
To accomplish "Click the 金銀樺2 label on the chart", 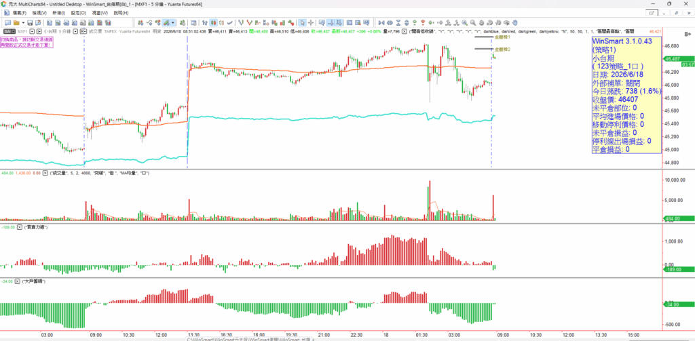I will click(502, 49).
